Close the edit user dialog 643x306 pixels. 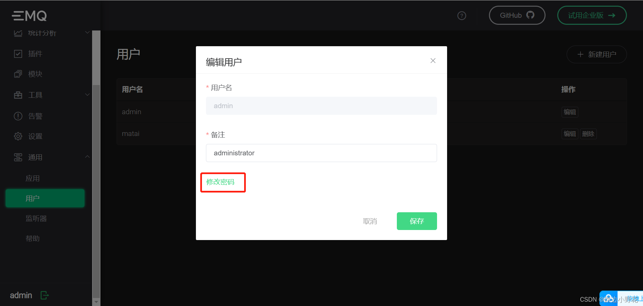[x=433, y=61]
